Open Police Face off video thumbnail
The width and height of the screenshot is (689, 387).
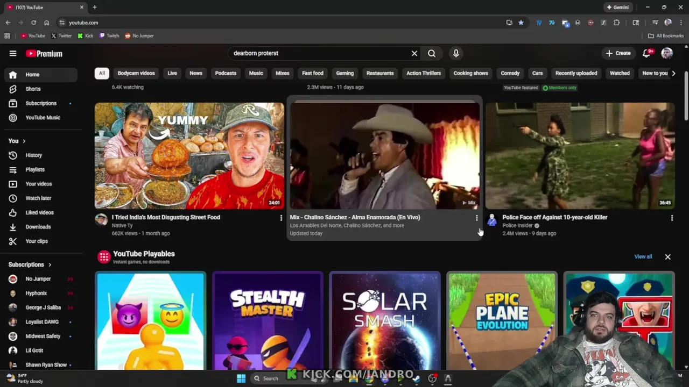[580, 155]
